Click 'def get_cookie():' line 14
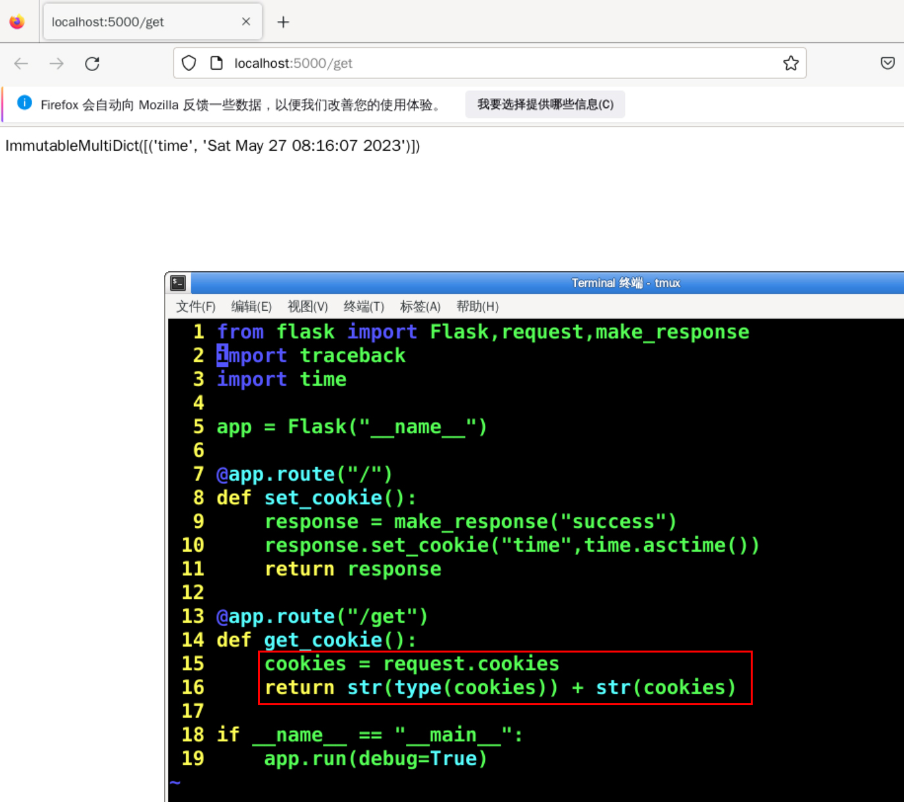Viewport: 904px width, 802px height. click(316, 640)
